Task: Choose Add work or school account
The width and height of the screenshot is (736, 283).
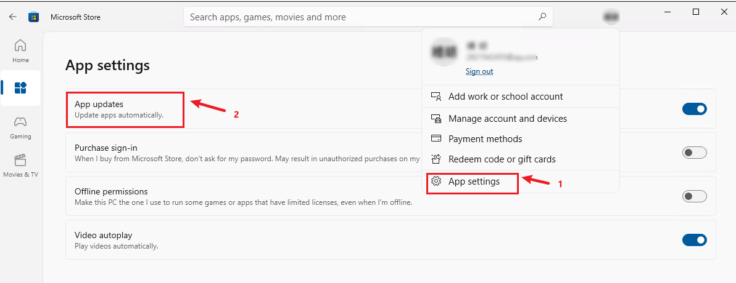Action: click(521, 97)
